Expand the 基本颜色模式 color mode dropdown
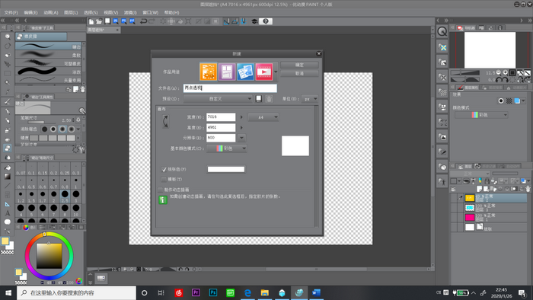The image size is (533, 300). 226,148
